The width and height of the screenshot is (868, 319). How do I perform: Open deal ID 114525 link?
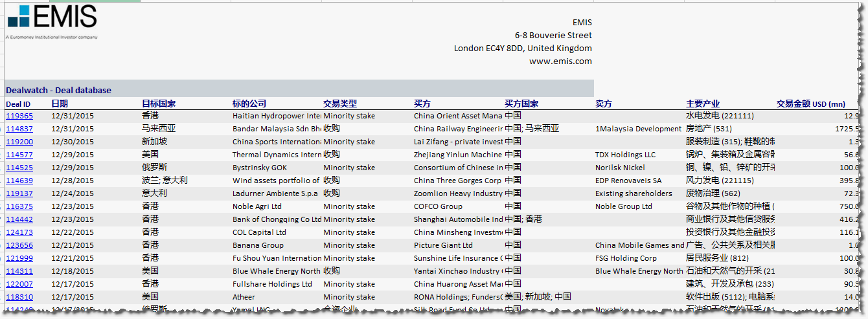(19, 168)
